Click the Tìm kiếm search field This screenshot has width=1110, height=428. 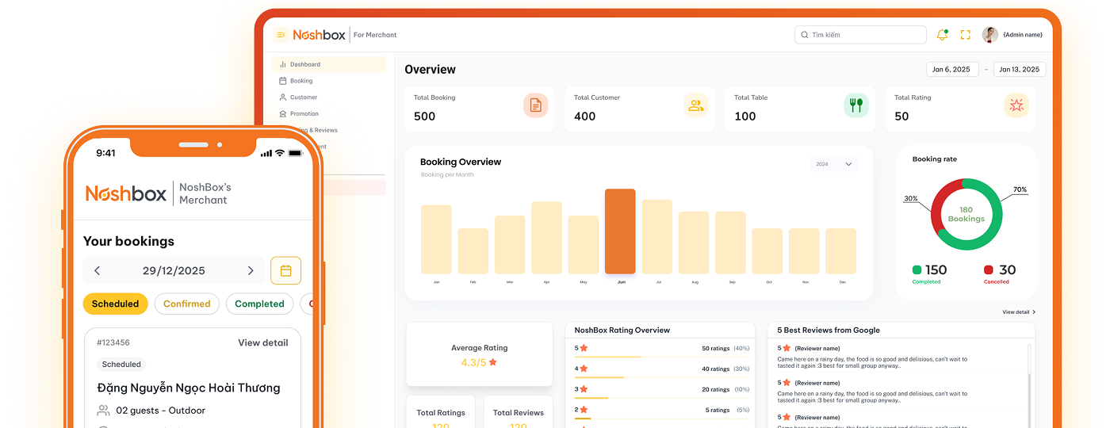pos(860,35)
